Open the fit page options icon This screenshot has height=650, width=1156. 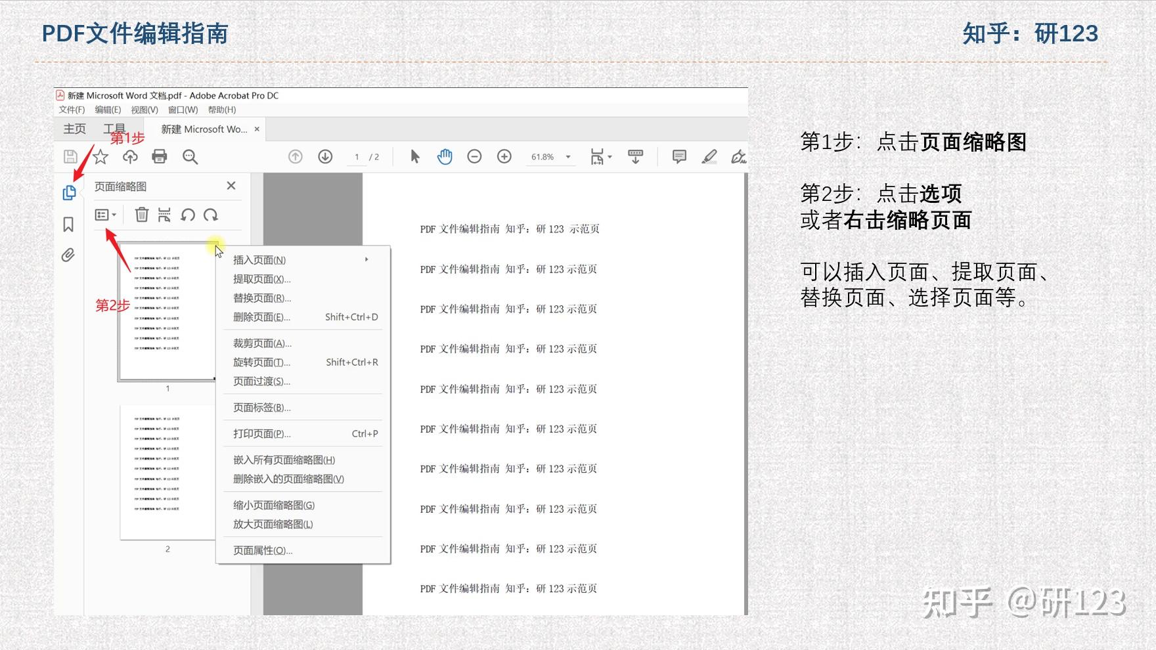tap(600, 156)
